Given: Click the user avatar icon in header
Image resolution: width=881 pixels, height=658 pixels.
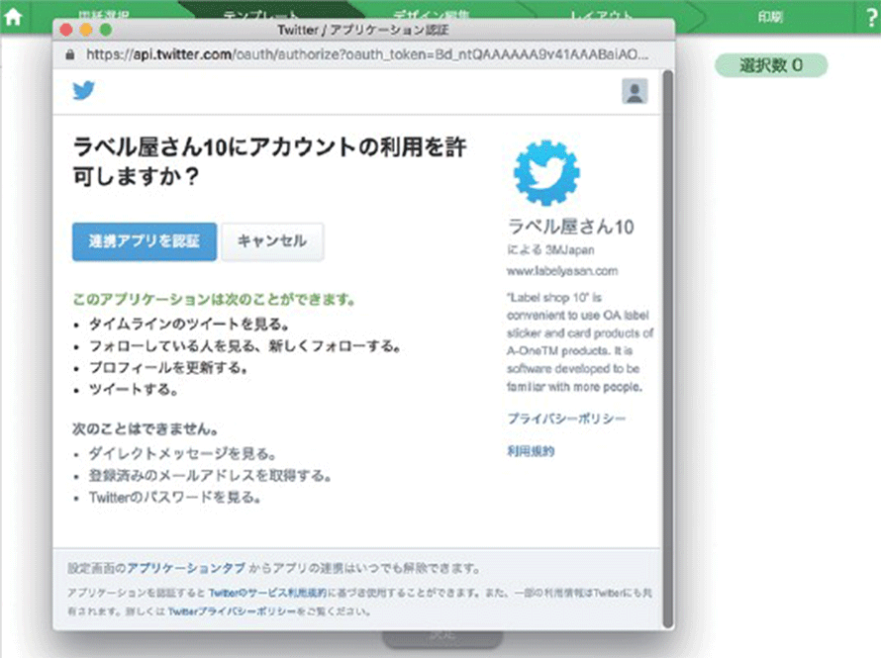Looking at the screenshot, I should click(x=634, y=92).
